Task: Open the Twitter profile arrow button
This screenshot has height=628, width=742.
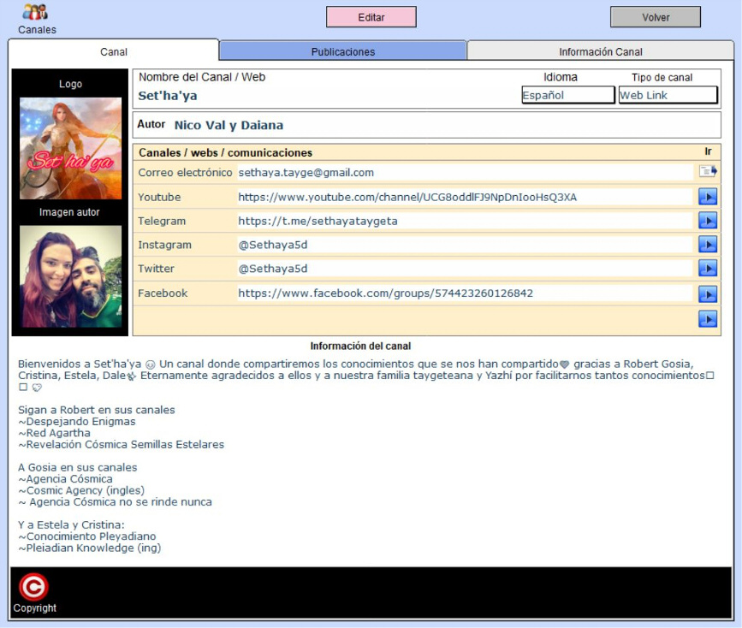Action: [x=707, y=269]
